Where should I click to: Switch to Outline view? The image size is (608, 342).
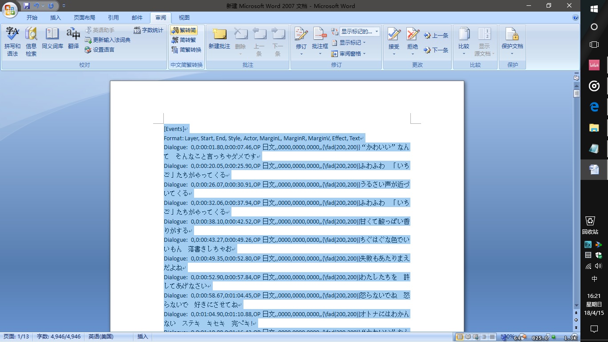(x=484, y=337)
